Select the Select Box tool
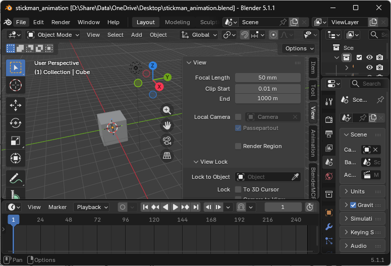 pyautogui.click(x=16, y=68)
